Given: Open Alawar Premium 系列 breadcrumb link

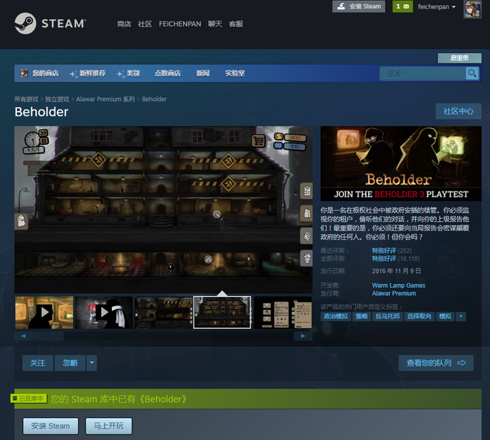Looking at the screenshot, I should 106,99.
